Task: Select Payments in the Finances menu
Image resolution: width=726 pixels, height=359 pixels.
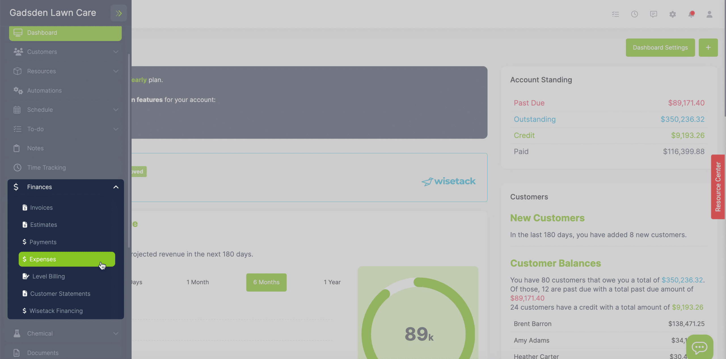Action: click(67, 242)
